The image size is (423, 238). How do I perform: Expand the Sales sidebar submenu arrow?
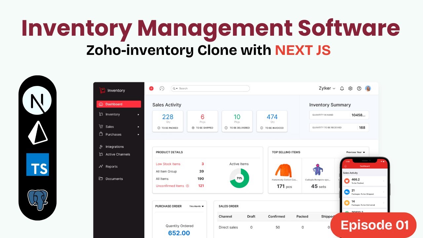pyautogui.click(x=138, y=127)
